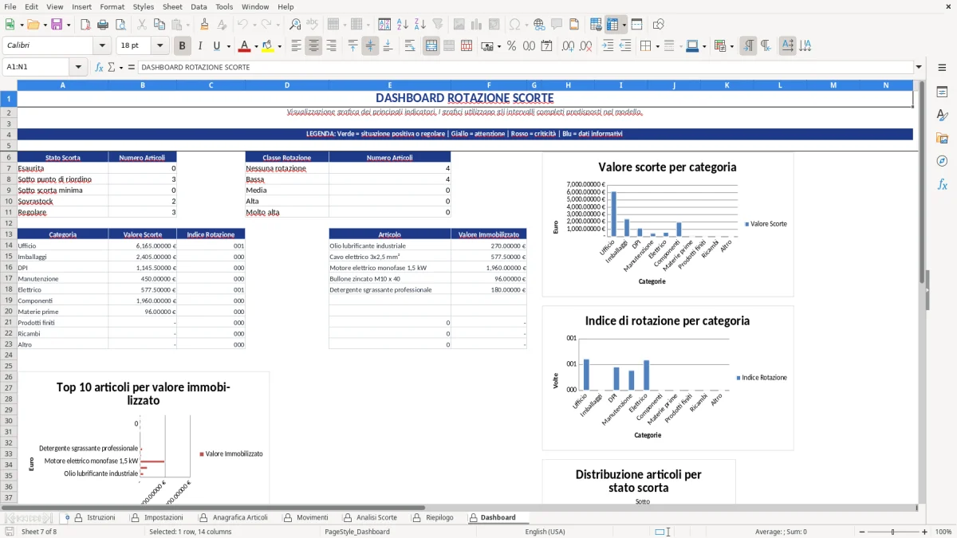This screenshot has width=957, height=538.
Task: Sort ascending A to Z
Action: click(403, 25)
